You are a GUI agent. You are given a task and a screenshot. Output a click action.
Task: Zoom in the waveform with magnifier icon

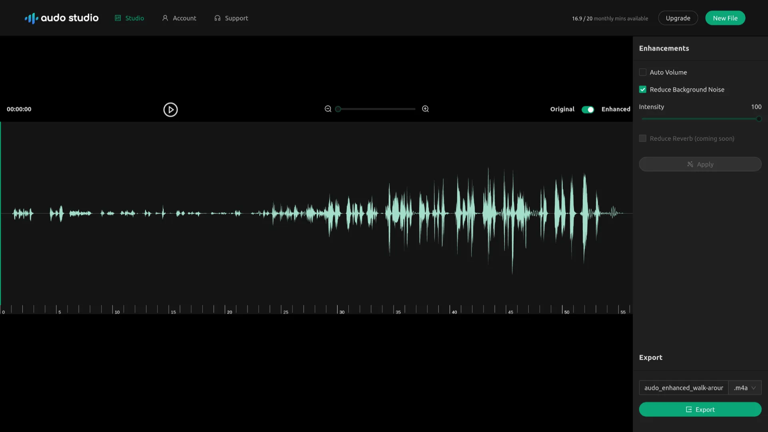[x=425, y=108]
